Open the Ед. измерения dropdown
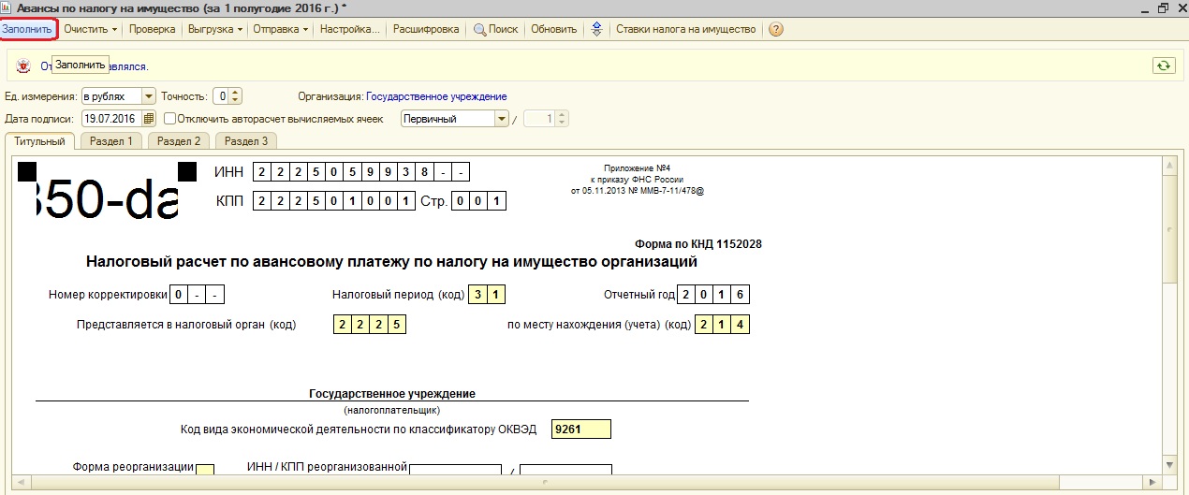Screen dimensions: 1189x495 pos(148,96)
